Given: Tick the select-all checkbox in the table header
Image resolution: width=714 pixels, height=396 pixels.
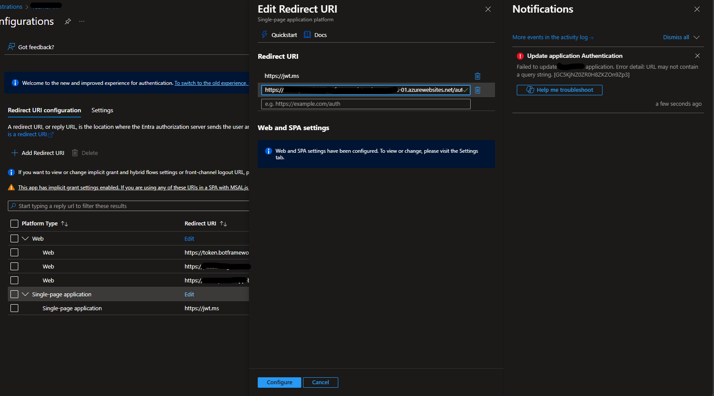Looking at the screenshot, I should point(14,224).
